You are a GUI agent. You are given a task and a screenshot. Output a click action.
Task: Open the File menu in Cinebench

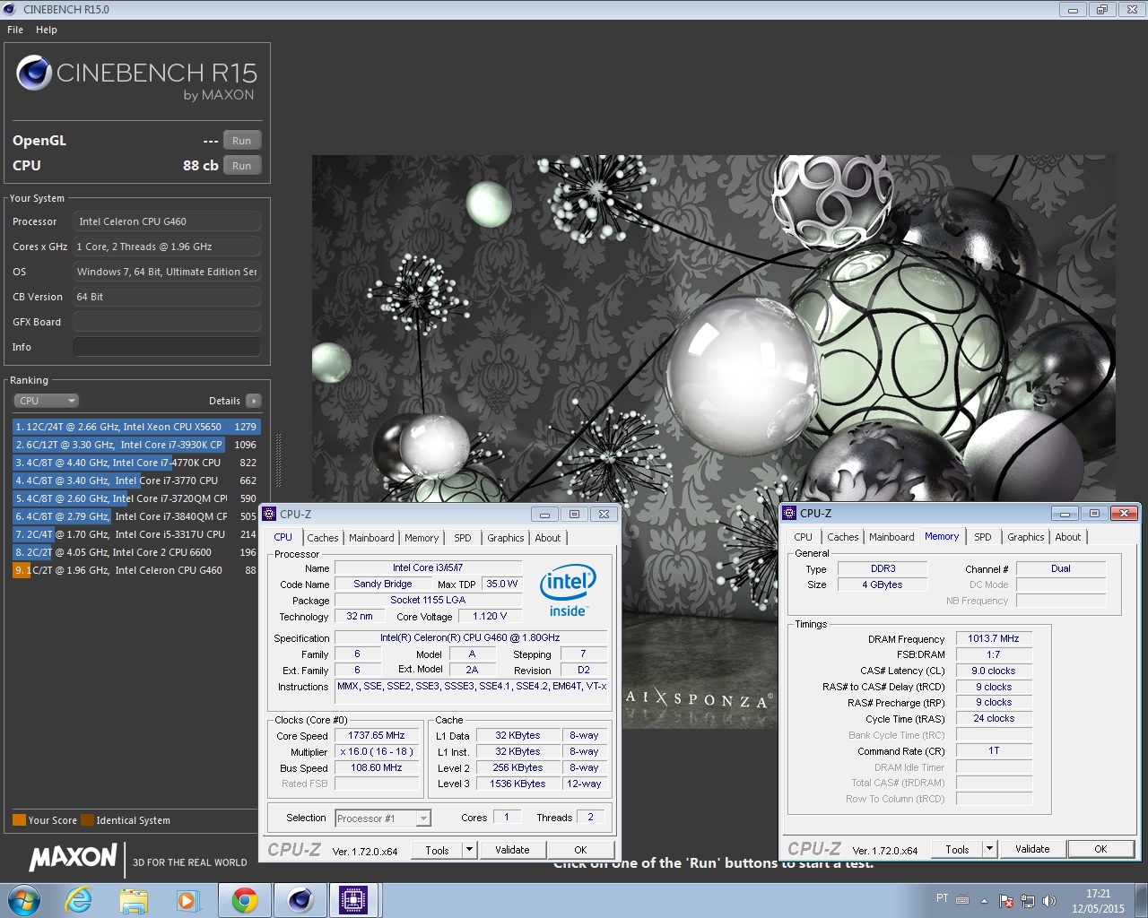pyautogui.click(x=15, y=30)
